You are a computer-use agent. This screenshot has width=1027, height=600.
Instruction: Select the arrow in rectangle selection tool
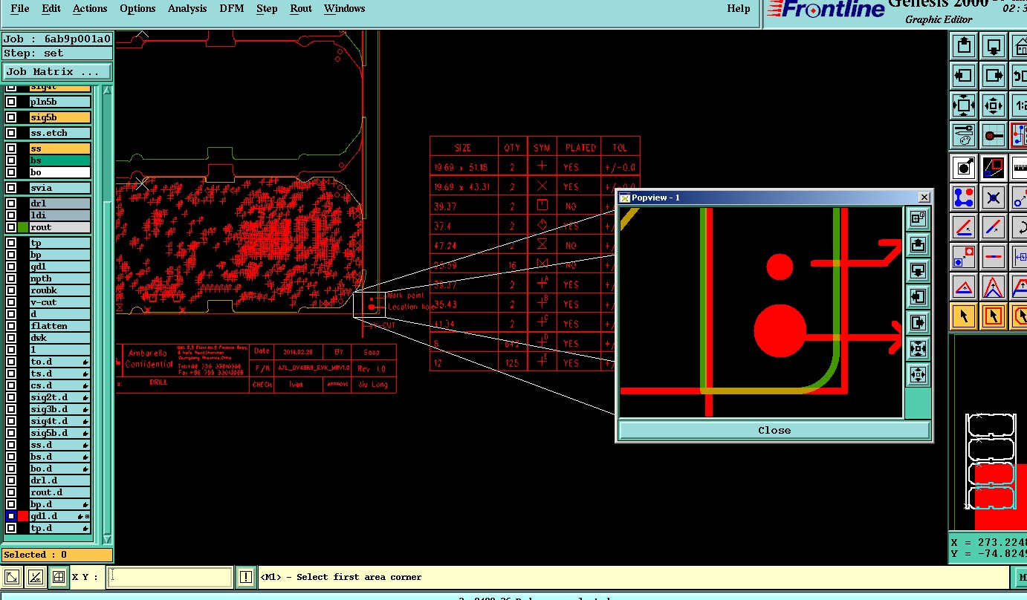coord(994,316)
